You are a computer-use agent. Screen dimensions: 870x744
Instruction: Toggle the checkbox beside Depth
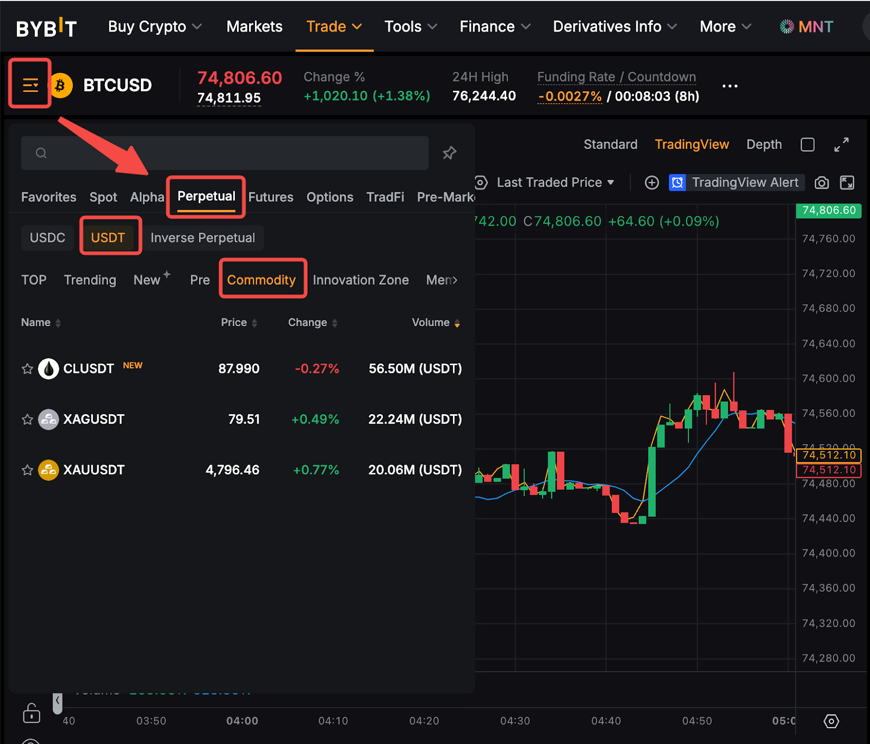pyautogui.click(x=807, y=145)
